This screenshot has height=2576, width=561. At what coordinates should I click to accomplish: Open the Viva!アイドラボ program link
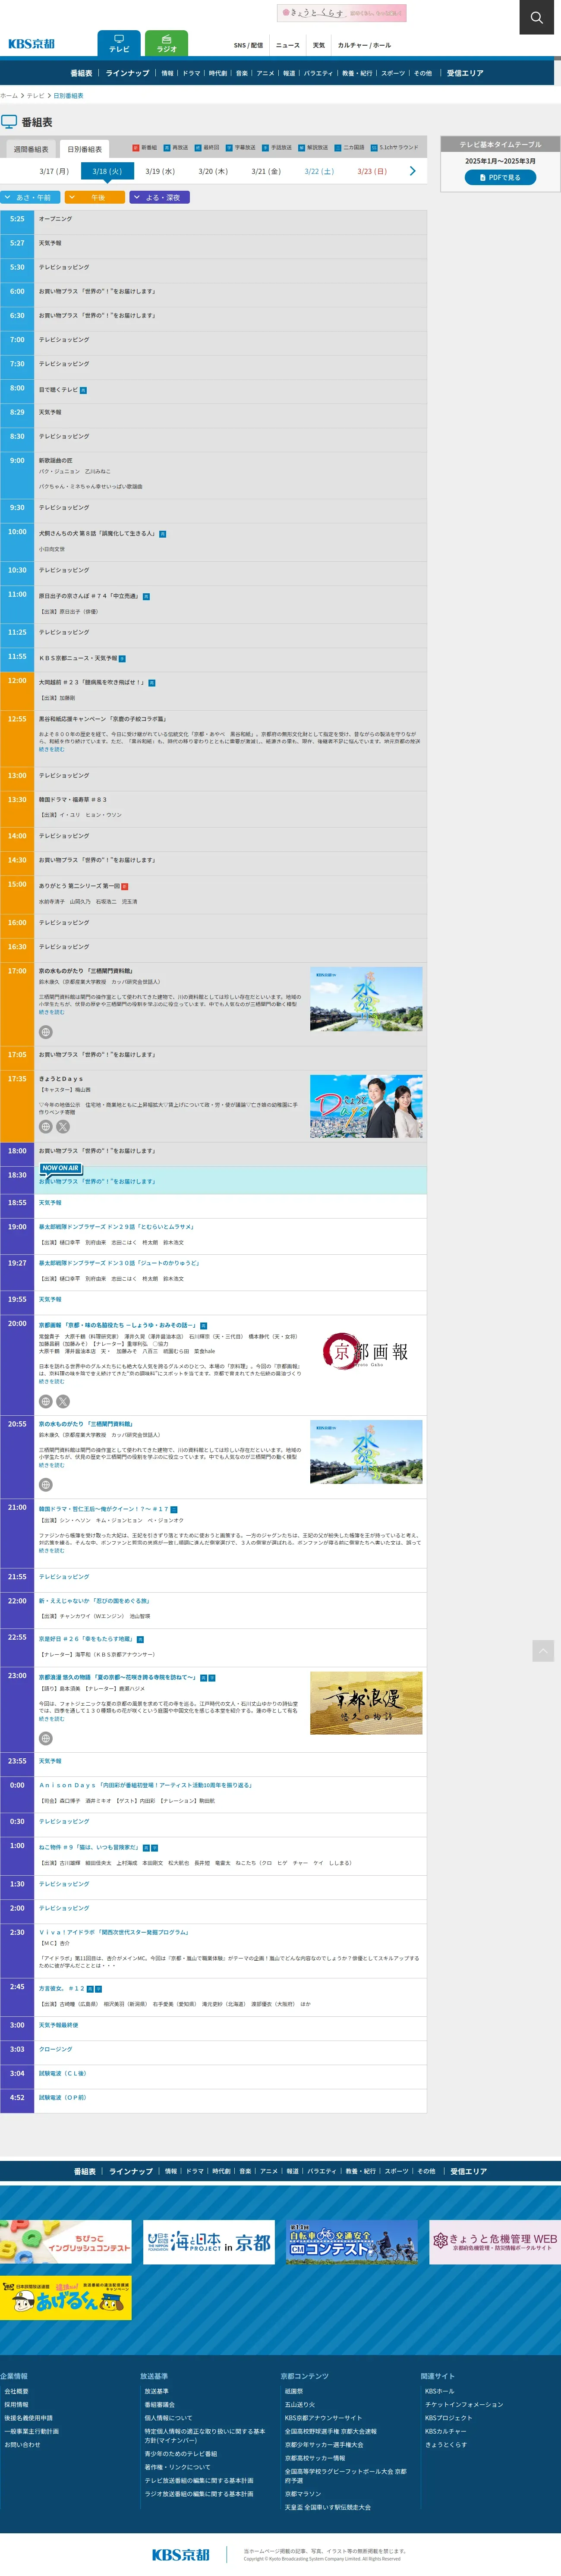coord(113,1932)
